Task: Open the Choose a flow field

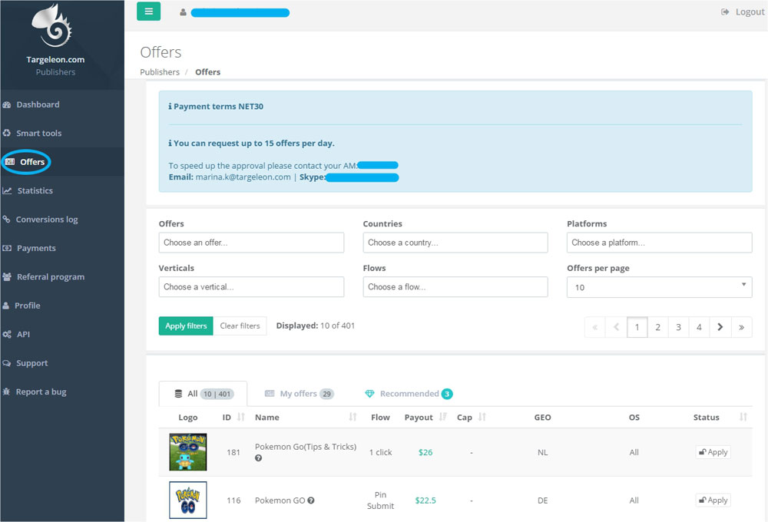Action: click(455, 287)
